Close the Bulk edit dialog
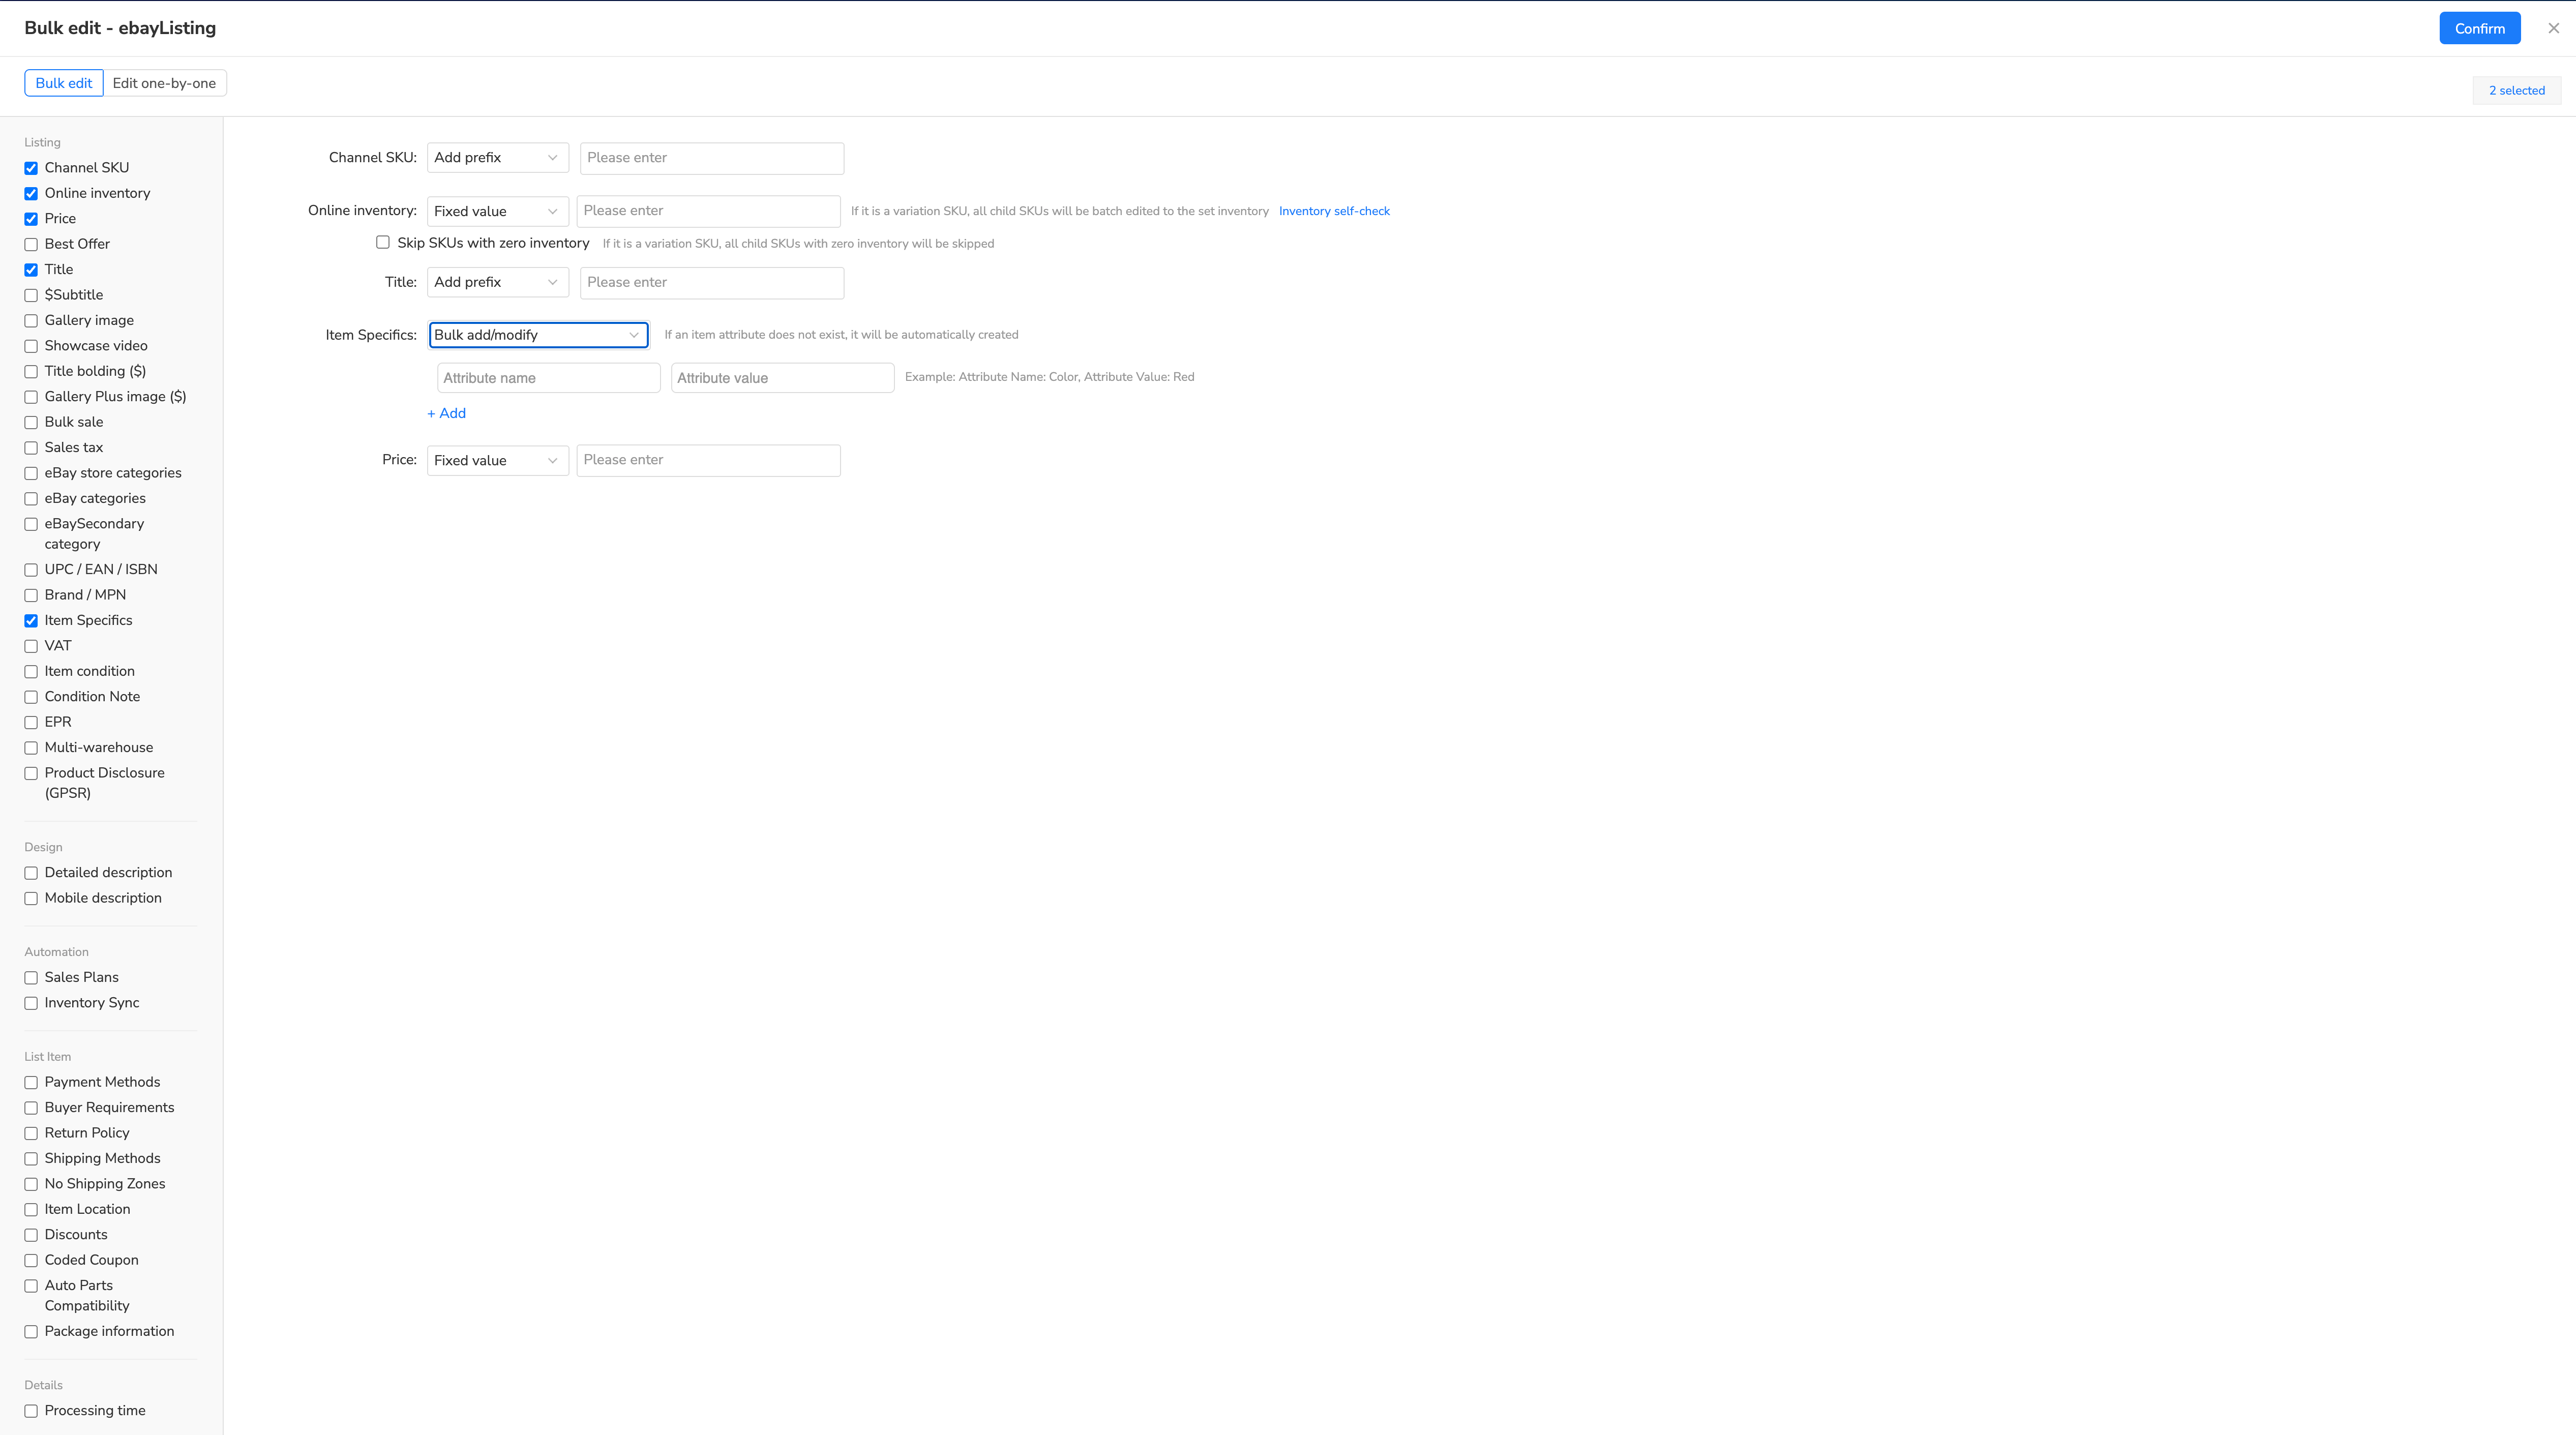This screenshot has width=2576, height=1435. pos(2553,28)
